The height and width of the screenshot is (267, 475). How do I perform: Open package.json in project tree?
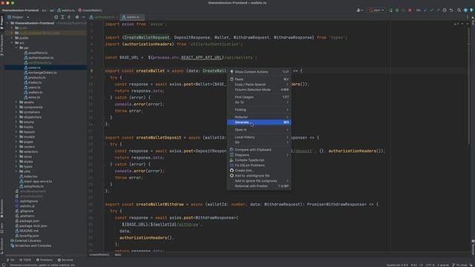click(x=27, y=221)
